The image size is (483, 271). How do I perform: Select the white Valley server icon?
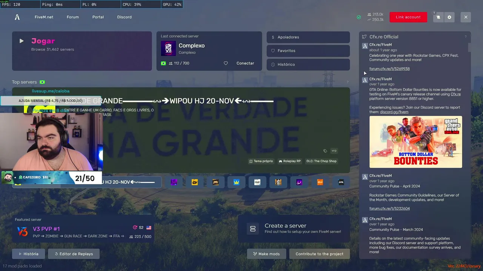click(257, 182)
